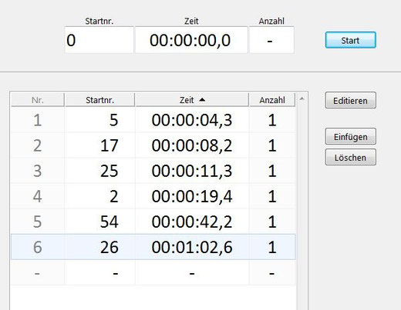This screenshot has width=401, height=310.
Task: Select row number 4 in Nr. column
Action: [x=38, y=196]
